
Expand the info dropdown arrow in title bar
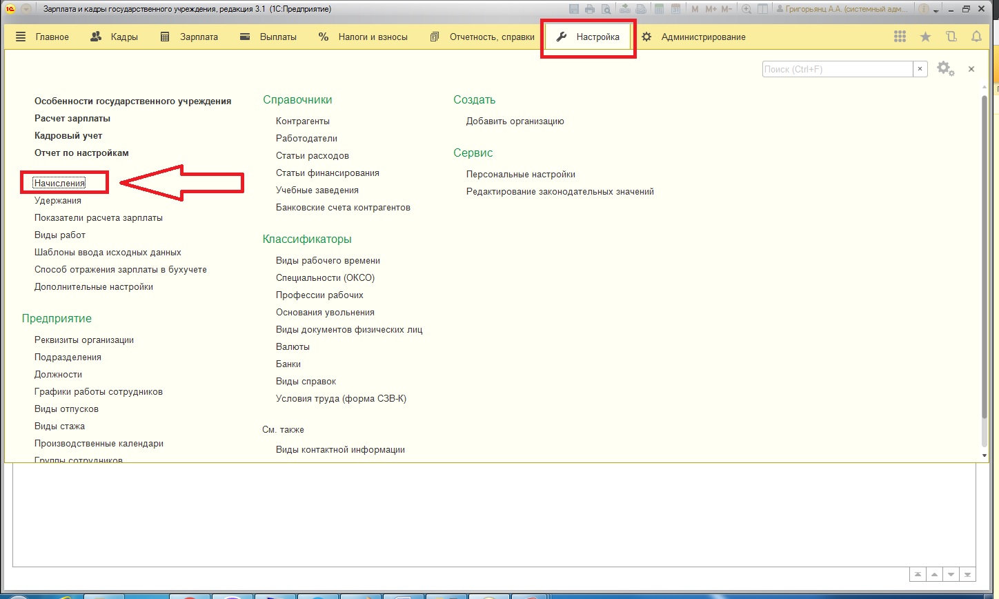coord(936,10)
